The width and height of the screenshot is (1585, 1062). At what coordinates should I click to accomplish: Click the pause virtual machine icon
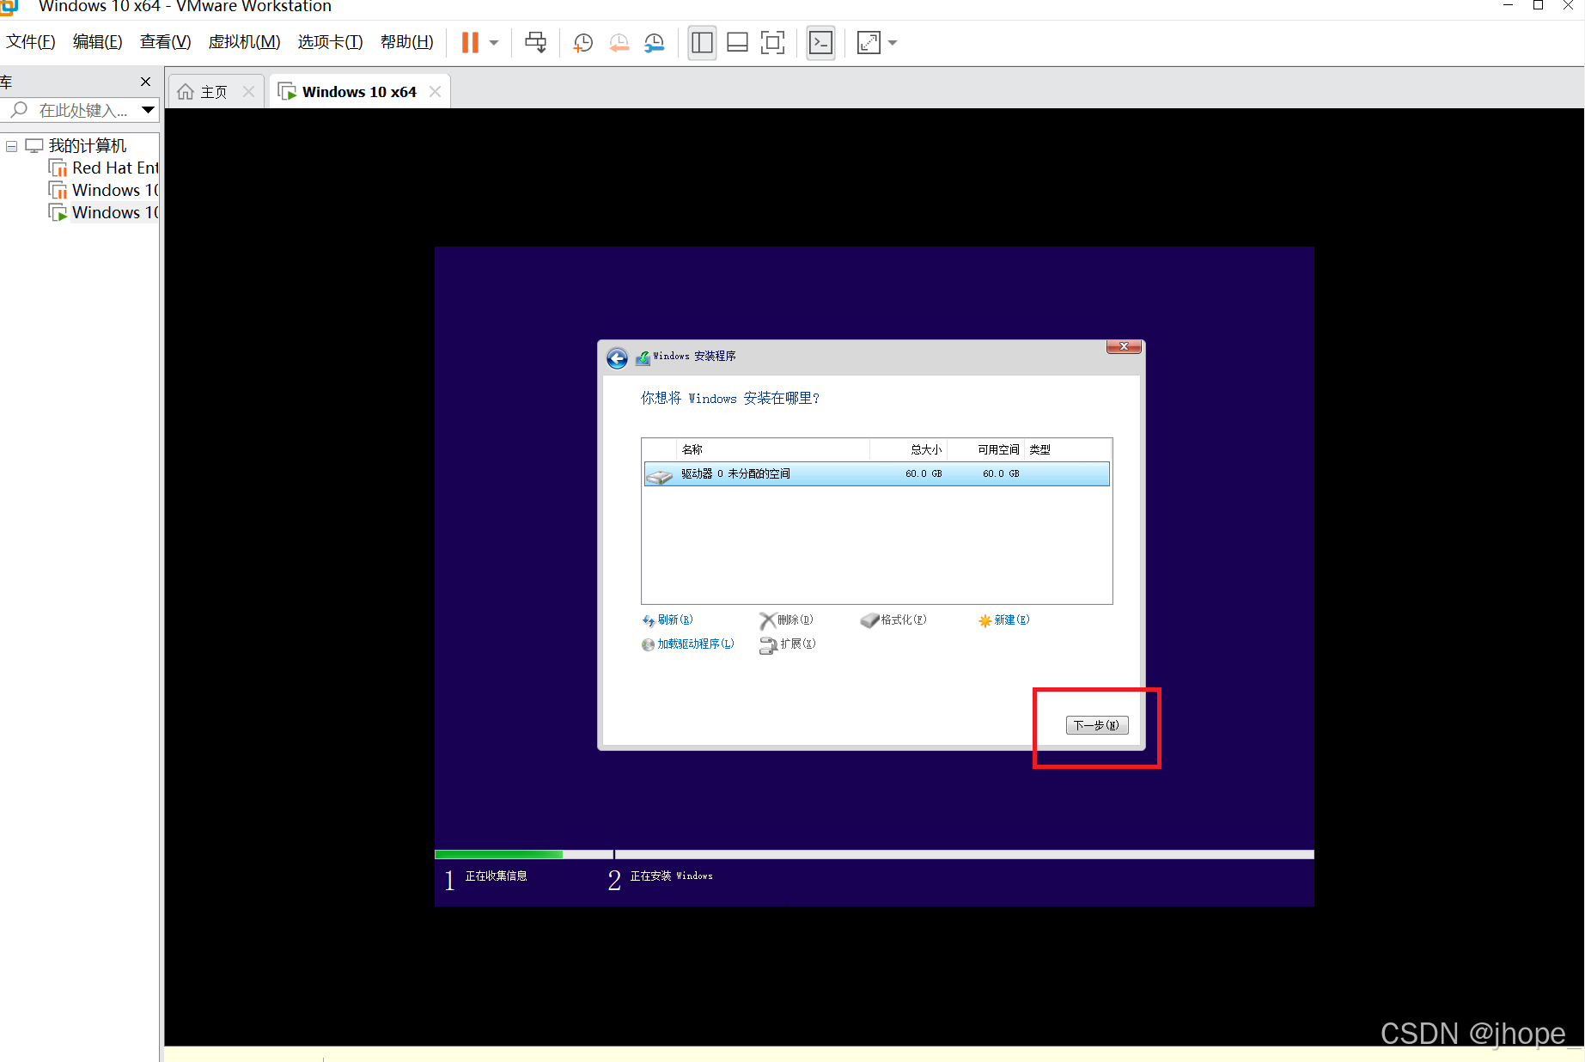[x=470, y=43]
